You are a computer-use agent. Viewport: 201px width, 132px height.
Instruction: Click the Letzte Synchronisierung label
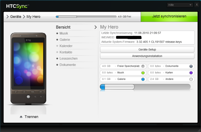click(x=117, y=33)
